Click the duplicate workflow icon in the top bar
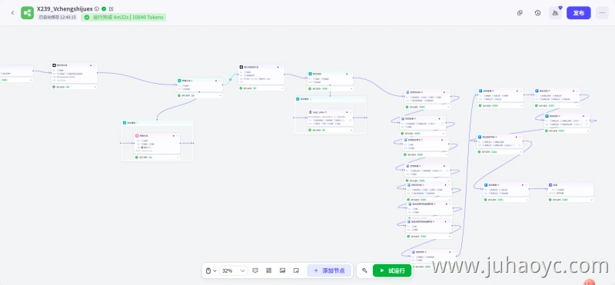 [520, 13]
